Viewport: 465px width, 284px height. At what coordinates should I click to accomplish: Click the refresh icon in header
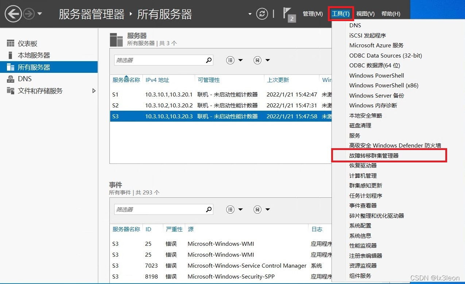click(262, 14)
